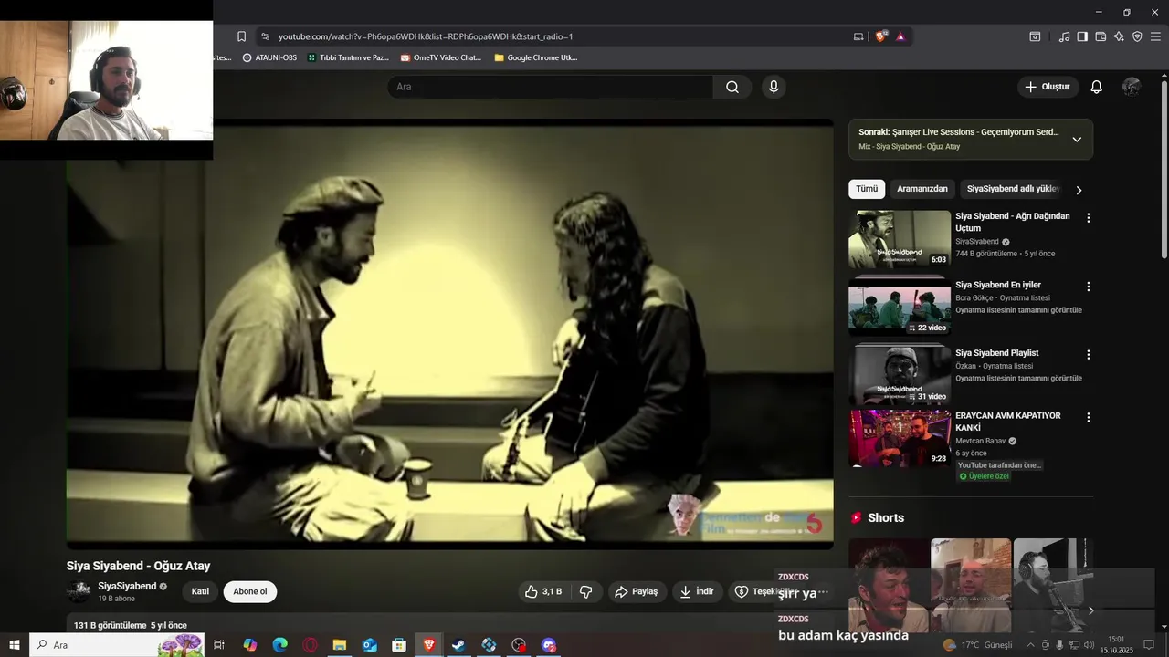
Task: Focus the YouTube Ara search field
Action: [550, 87]
